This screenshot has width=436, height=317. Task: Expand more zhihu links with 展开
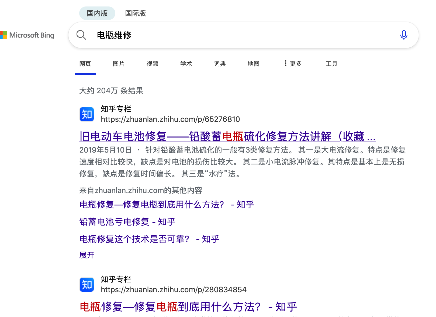[87, 255]
